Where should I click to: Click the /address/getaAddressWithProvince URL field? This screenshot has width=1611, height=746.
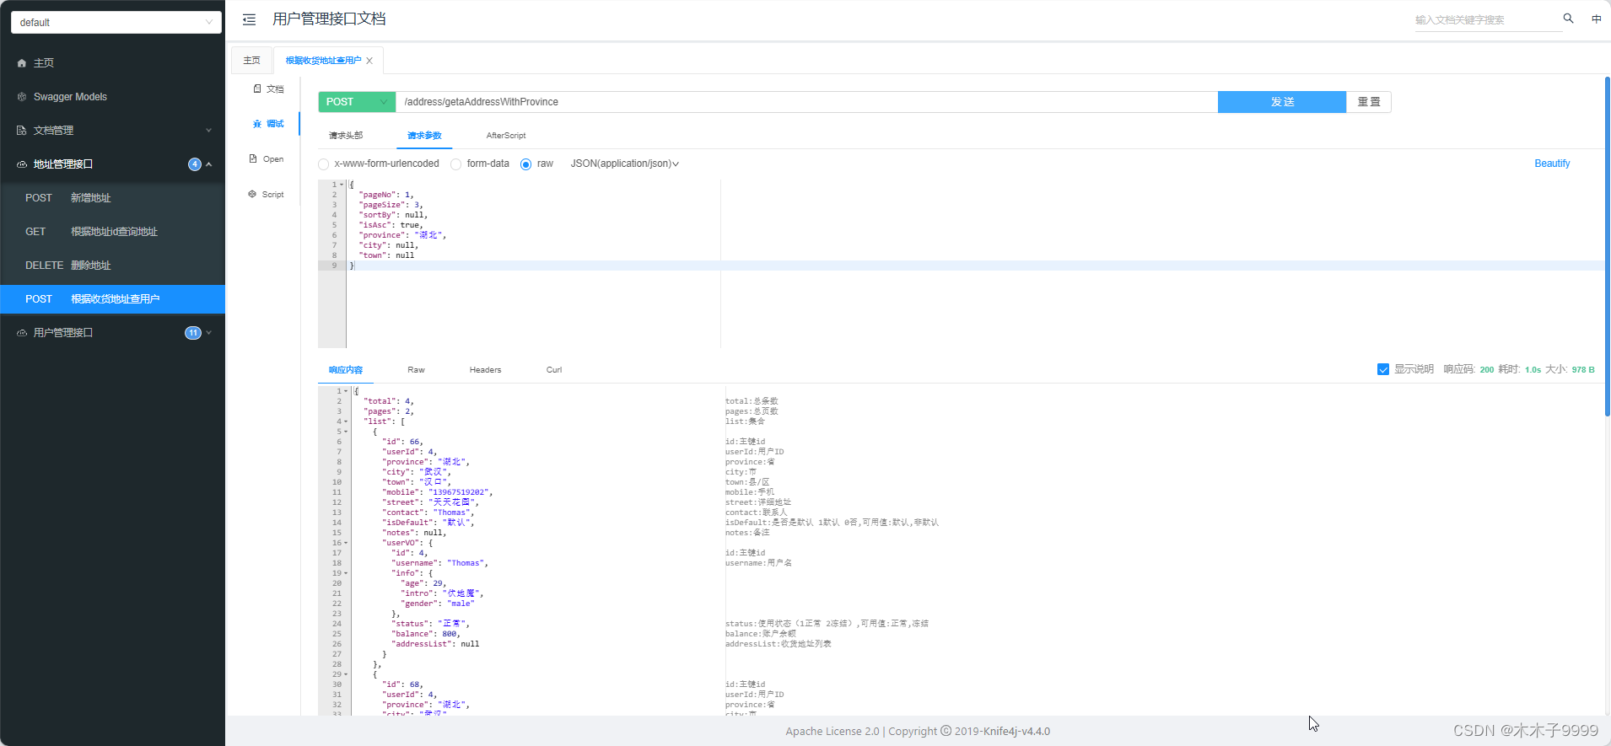(806, 102)
